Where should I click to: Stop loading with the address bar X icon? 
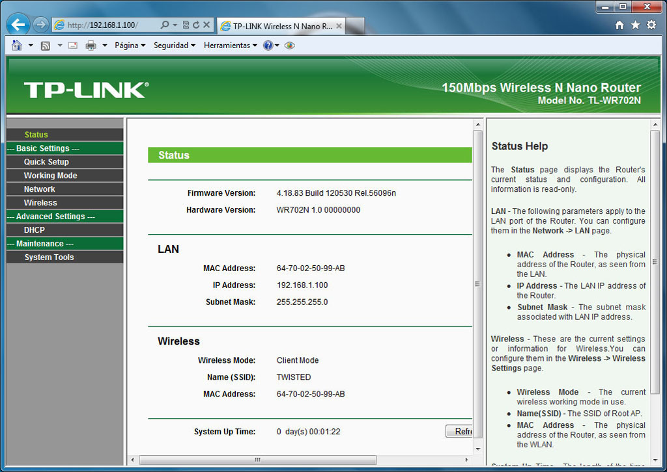tap(206, 25)
